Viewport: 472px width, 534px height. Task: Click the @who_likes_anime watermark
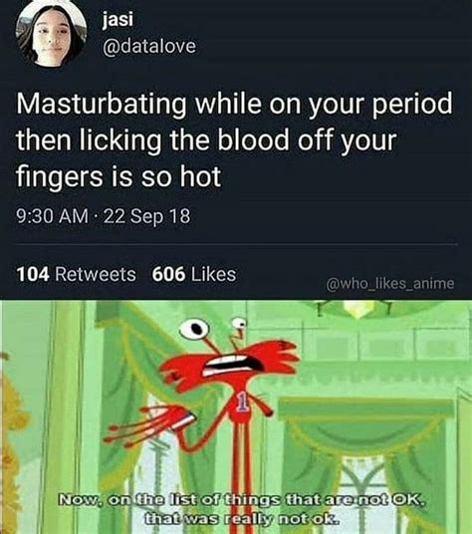coord(390,283)
